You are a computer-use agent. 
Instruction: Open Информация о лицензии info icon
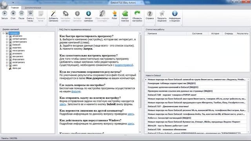pyautogui.click(x=175, y=13)
